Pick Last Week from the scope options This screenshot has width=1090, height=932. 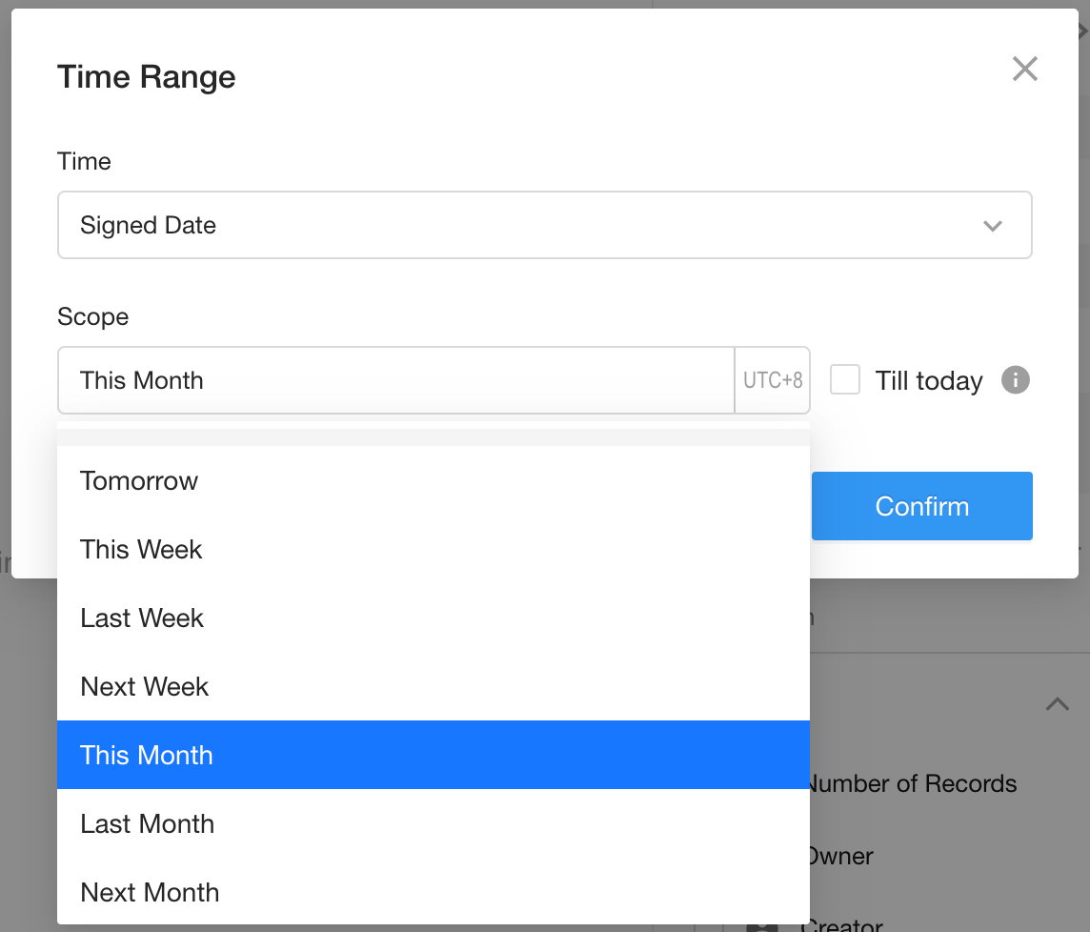(142, 618)
